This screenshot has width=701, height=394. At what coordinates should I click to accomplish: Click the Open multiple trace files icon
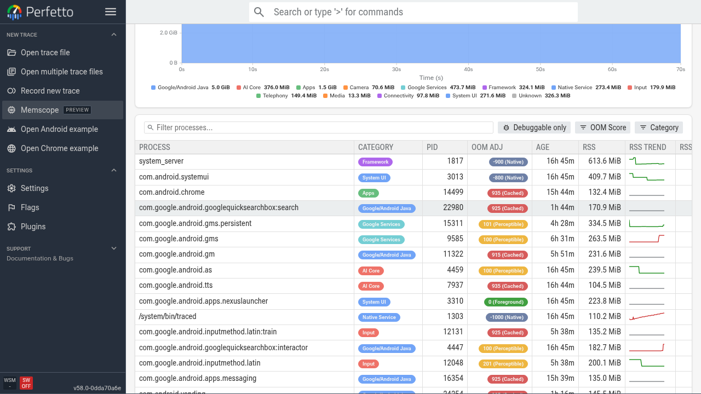click(x=11, y=72)
